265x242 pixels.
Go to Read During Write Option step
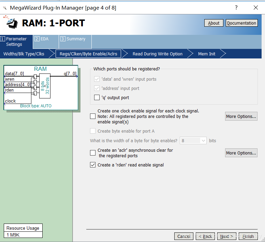tap(157, 54)
